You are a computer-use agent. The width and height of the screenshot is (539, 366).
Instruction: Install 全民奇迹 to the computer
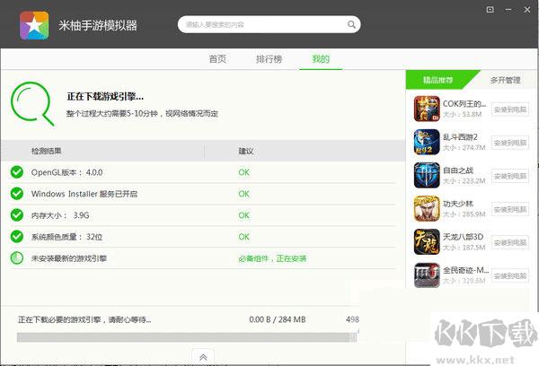coord(510,275)
